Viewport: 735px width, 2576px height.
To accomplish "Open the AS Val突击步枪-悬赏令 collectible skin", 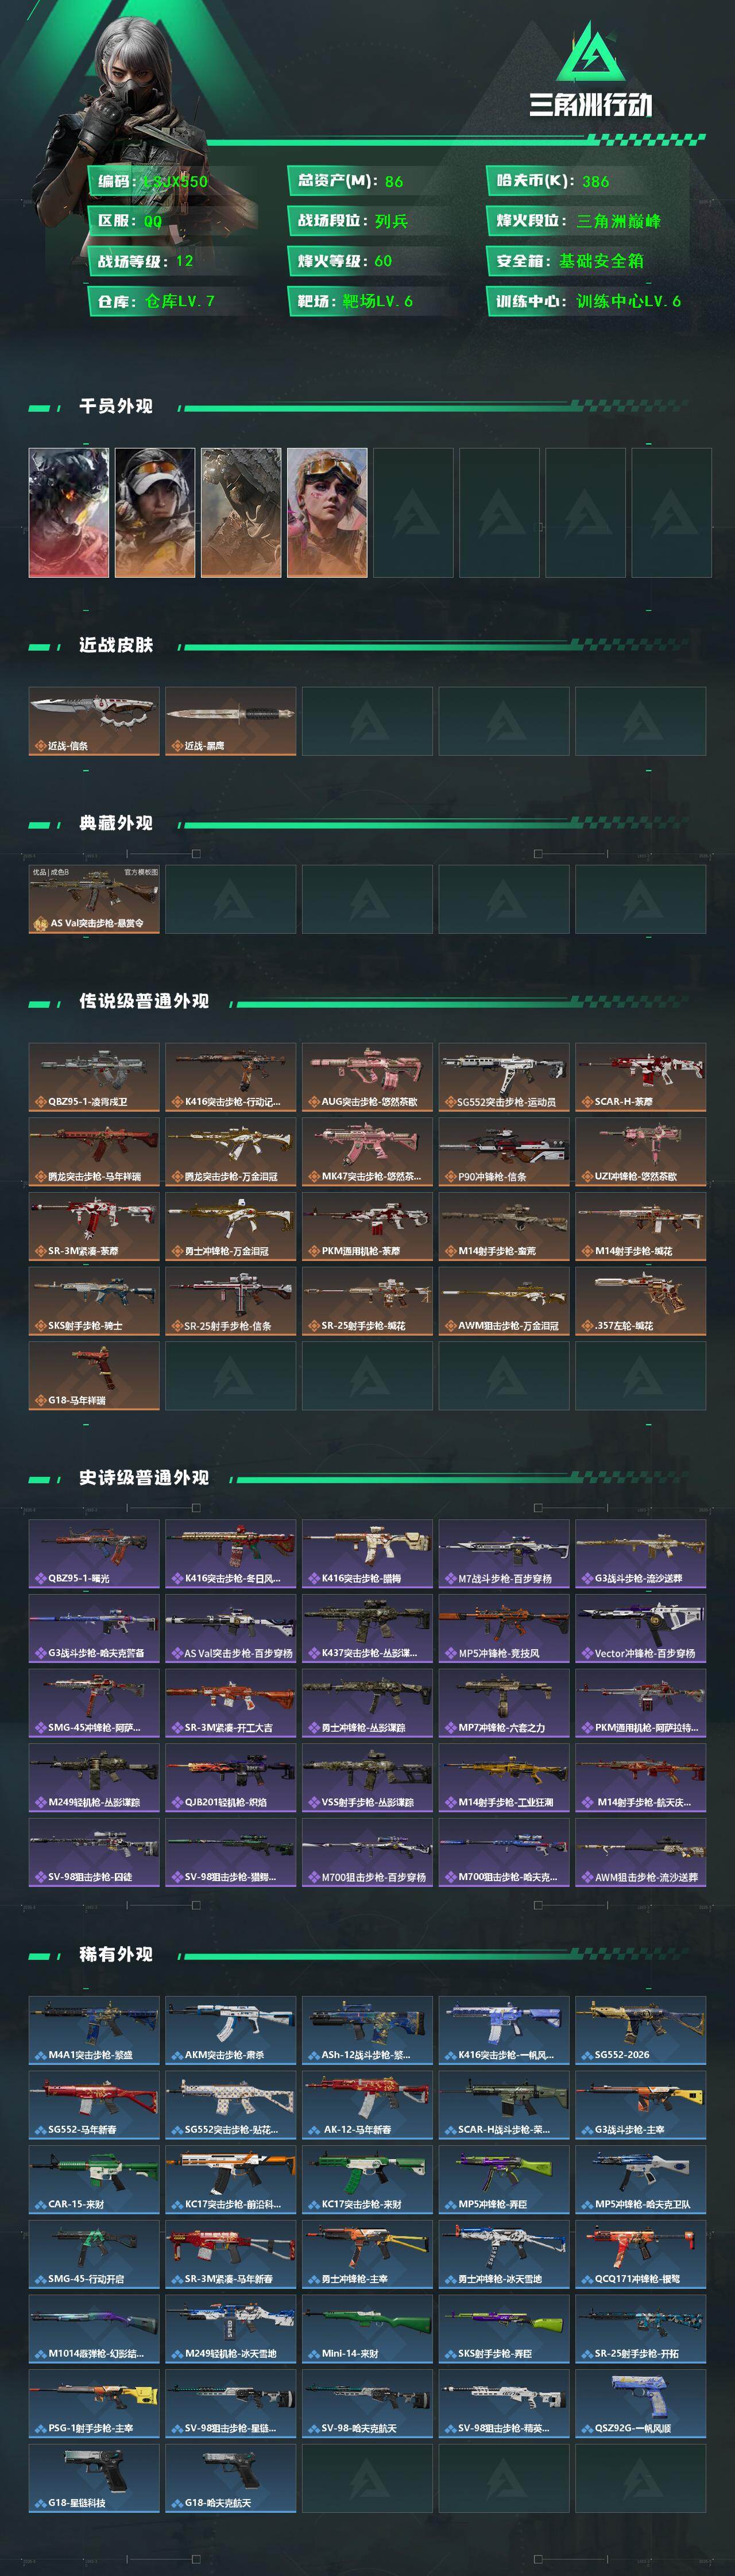I will tap(94, 899).
